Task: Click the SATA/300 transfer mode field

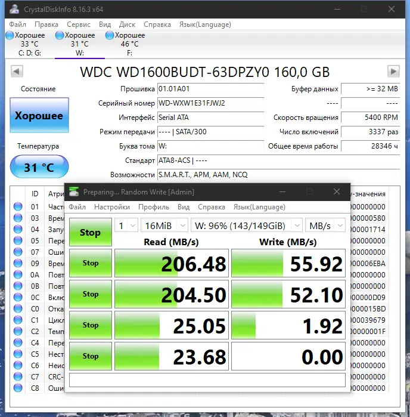Action: [x=210, y=132]
